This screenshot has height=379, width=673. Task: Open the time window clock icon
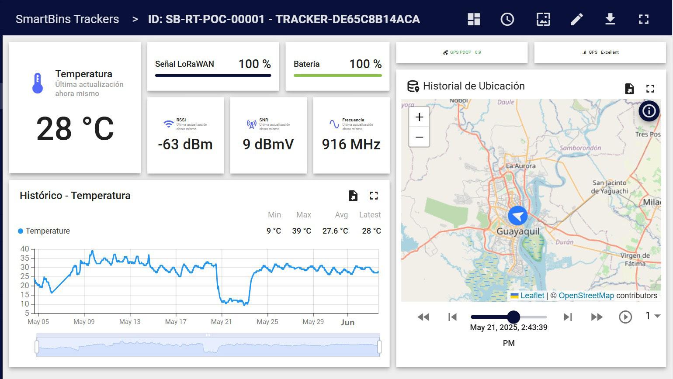click(x=507, y=19)
